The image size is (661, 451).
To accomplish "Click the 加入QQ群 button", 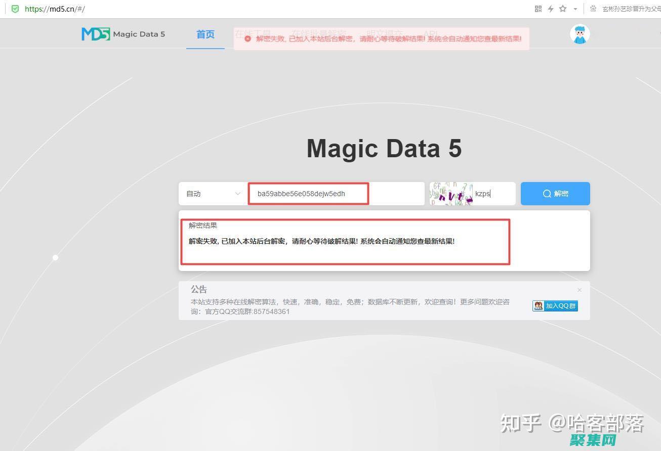I will coord(555,306).
